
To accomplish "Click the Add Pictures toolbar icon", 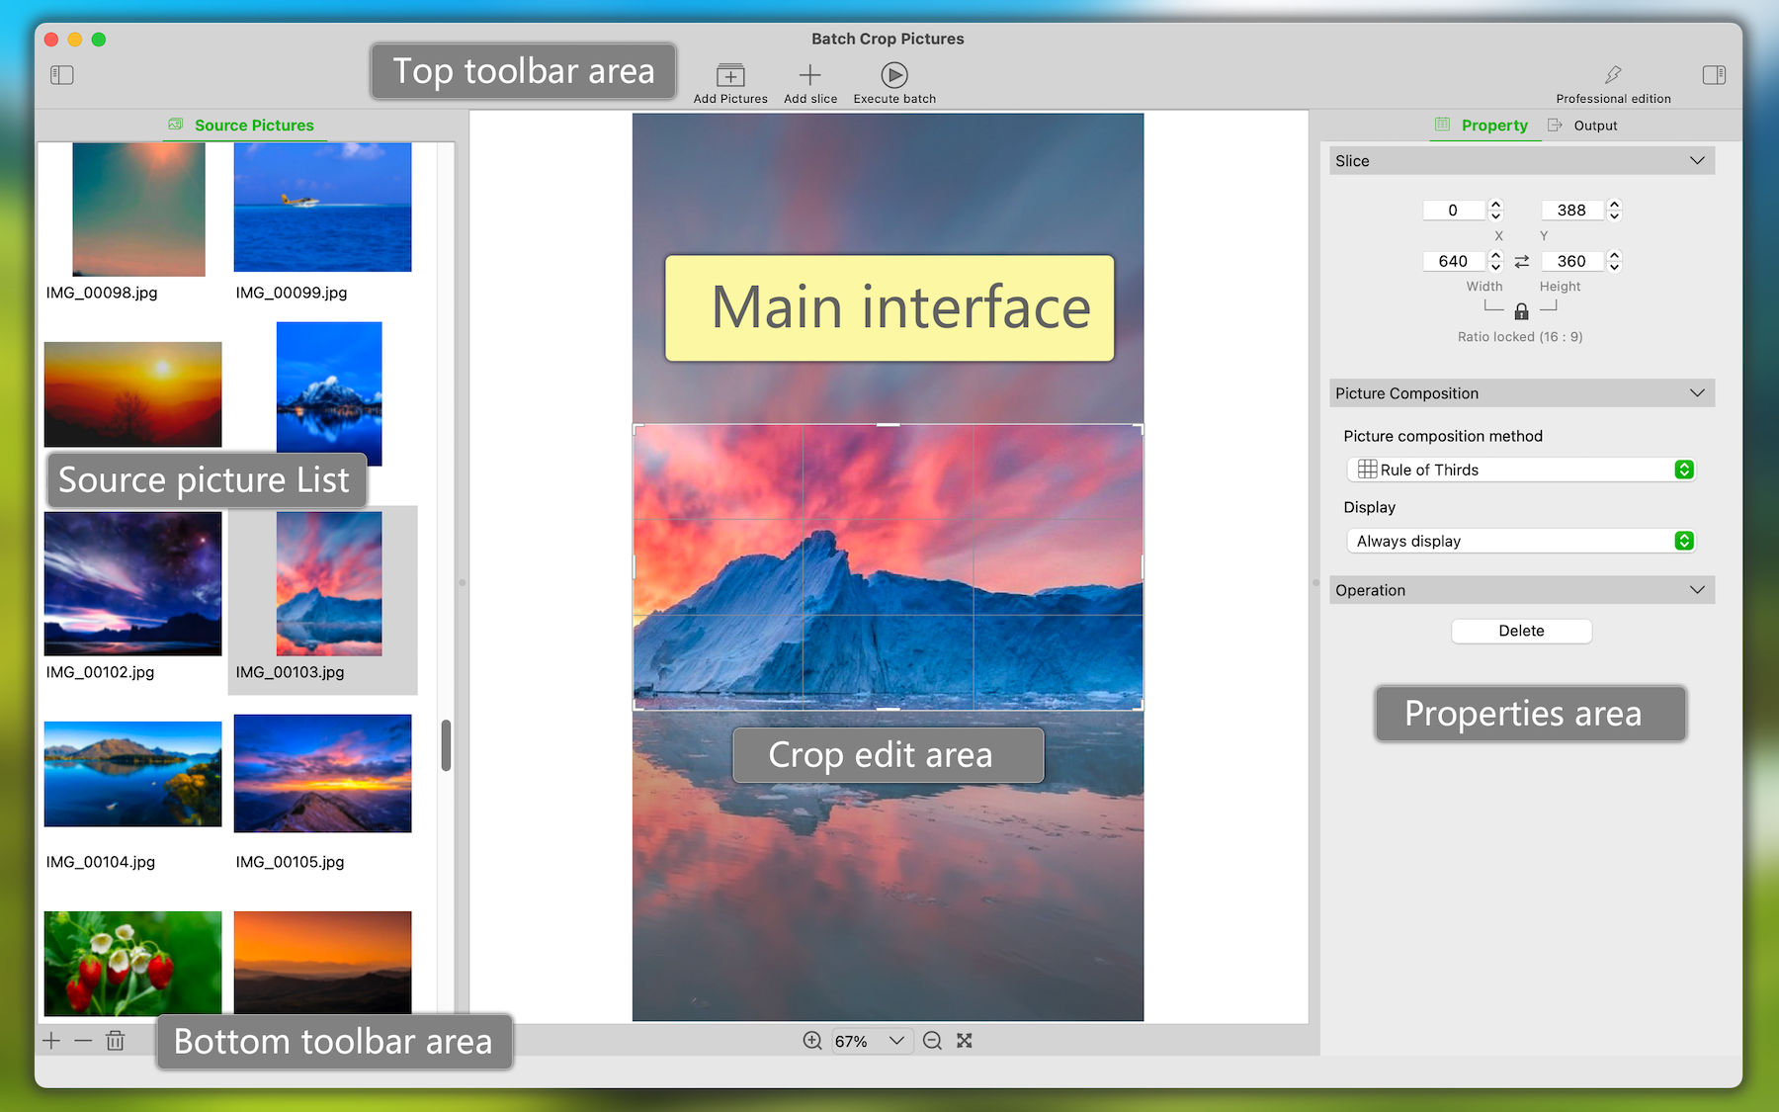I will 730,75.
